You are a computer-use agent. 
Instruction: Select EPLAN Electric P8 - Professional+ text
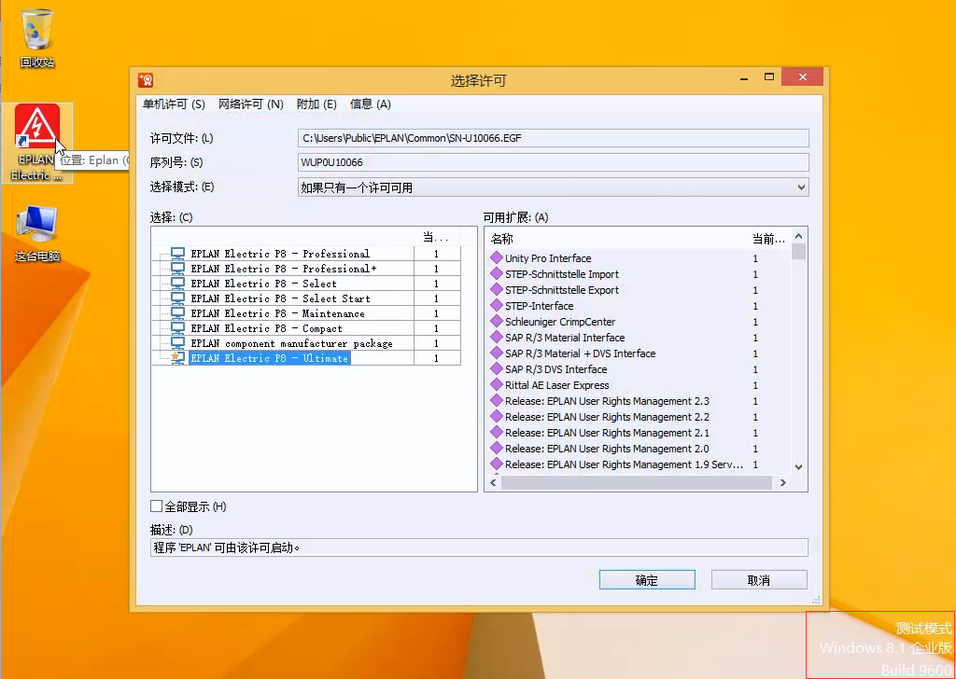click(284, 269)
